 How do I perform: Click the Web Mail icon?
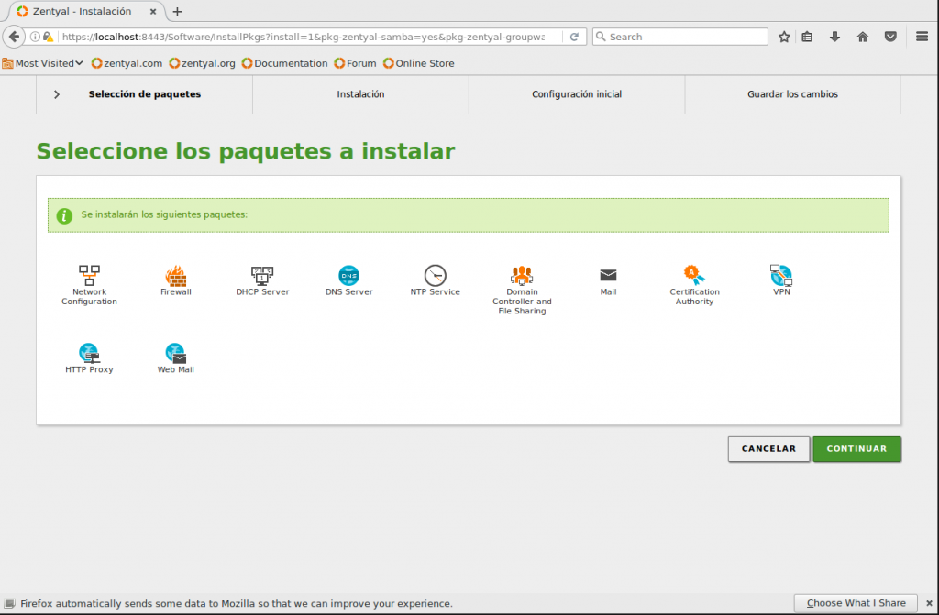coord(175,353)
